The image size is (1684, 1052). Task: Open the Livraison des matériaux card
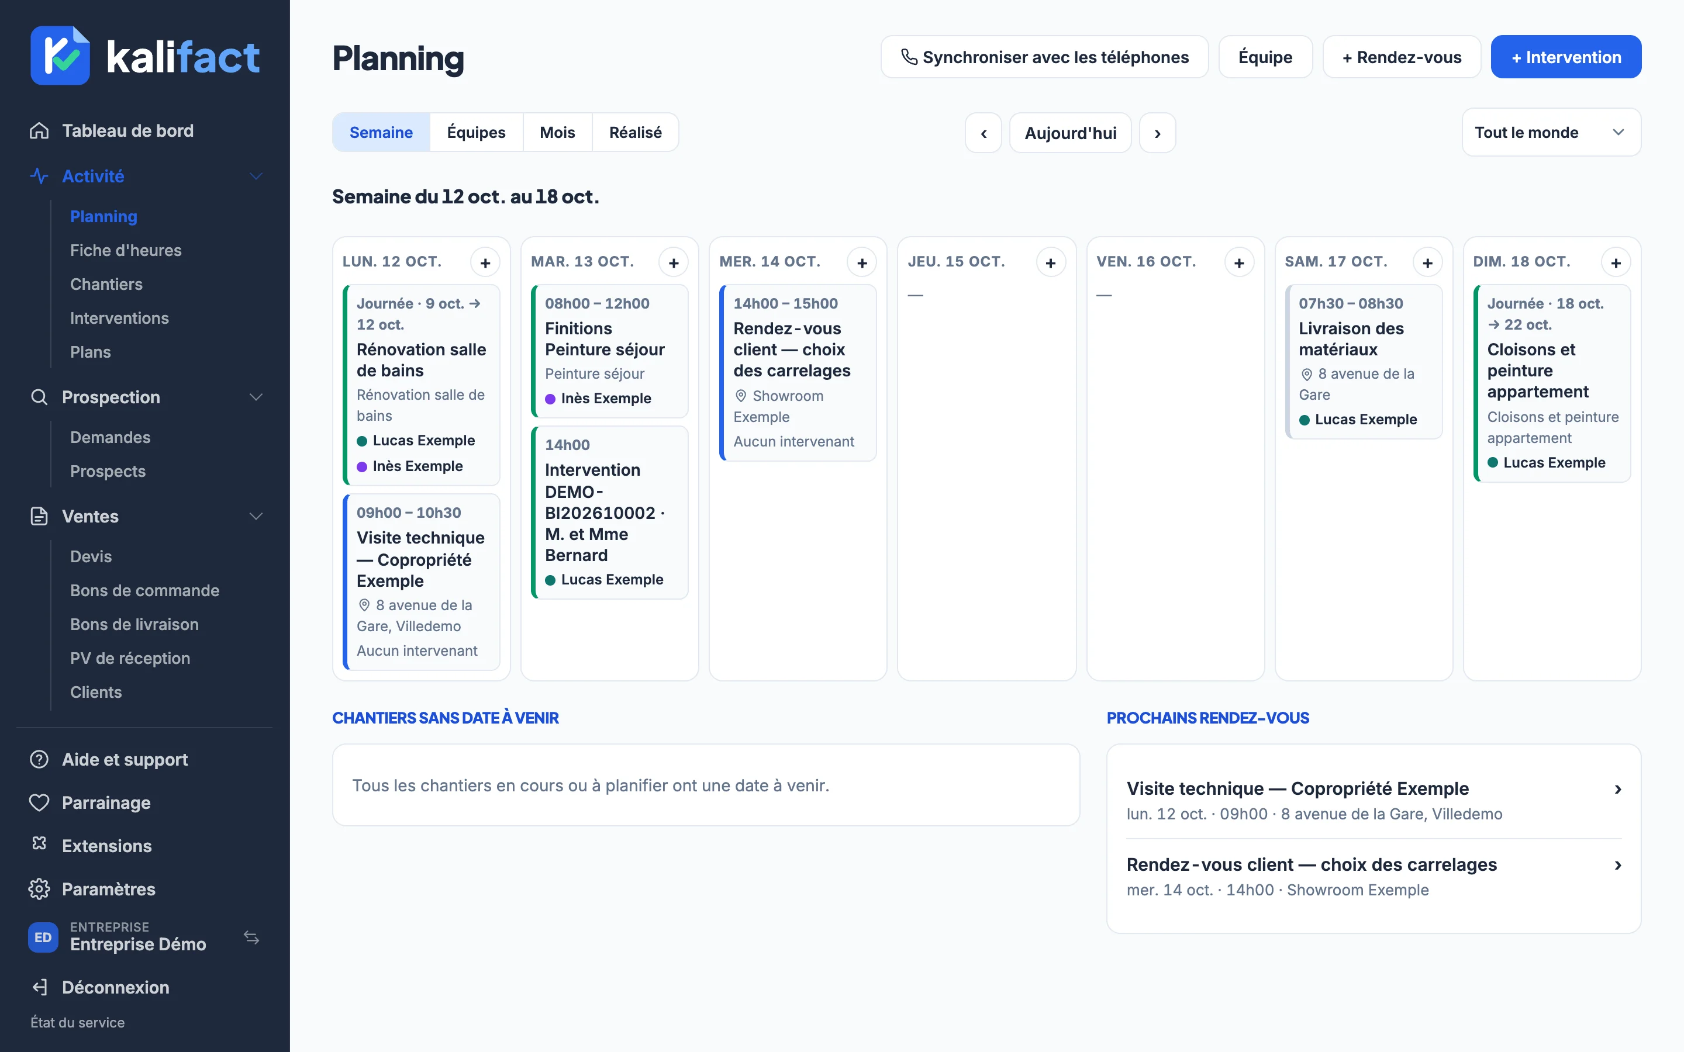click(x=1364, y=362)
